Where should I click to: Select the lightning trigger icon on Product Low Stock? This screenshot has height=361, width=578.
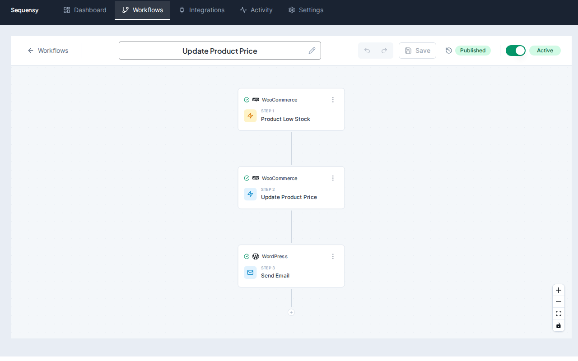click(250, 116)
